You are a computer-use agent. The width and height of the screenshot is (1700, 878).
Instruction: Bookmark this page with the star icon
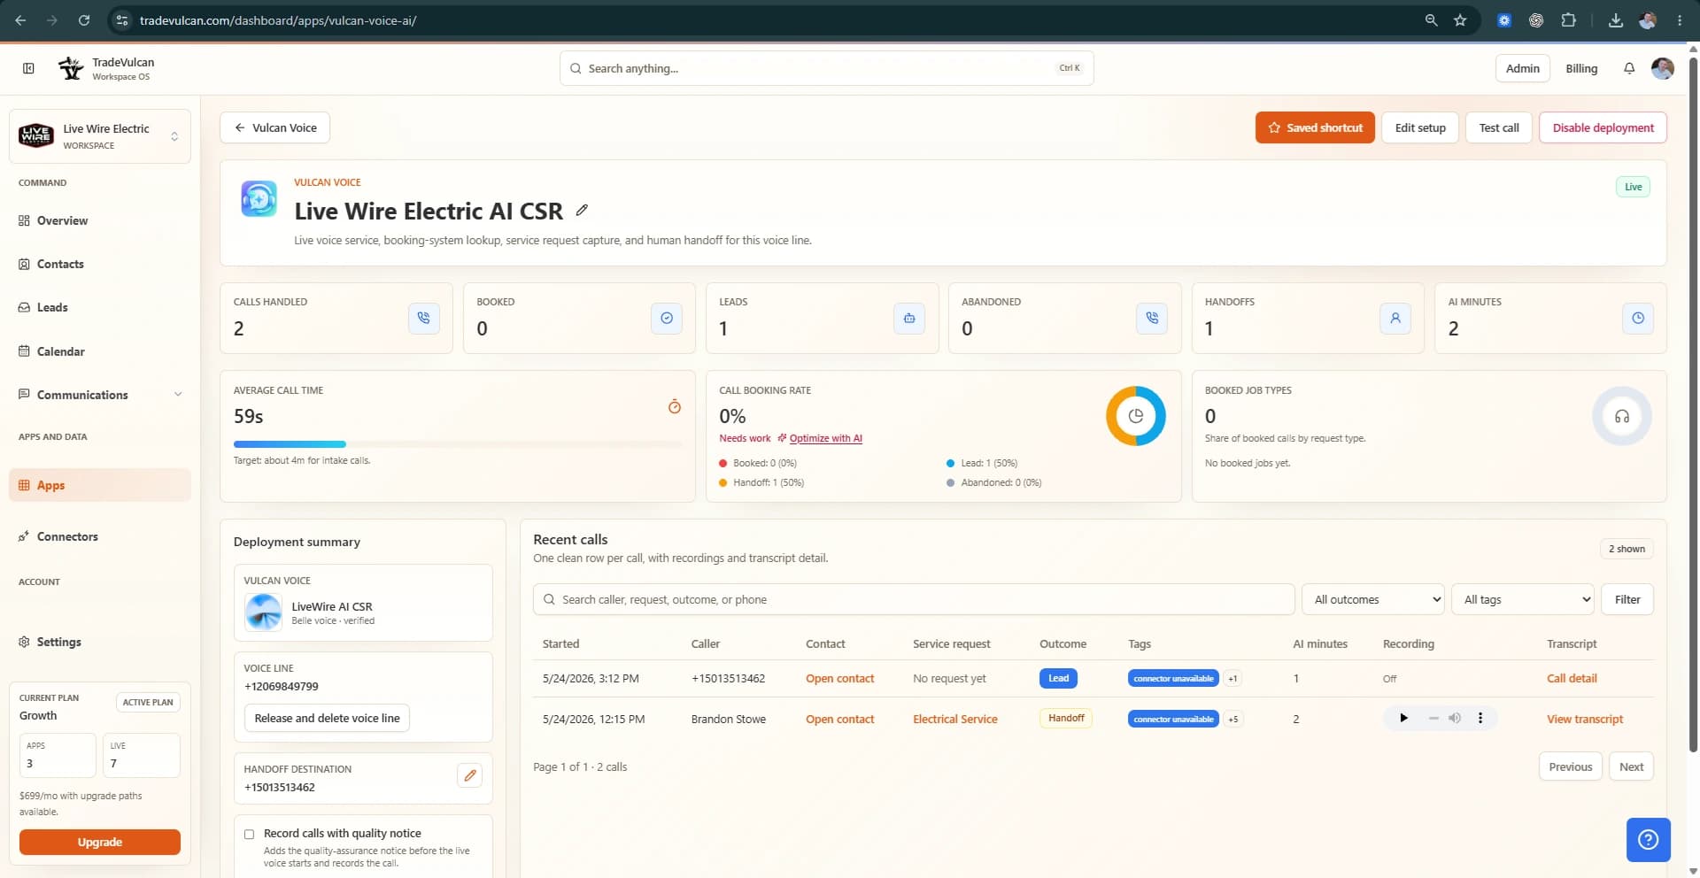[1460, 19]
